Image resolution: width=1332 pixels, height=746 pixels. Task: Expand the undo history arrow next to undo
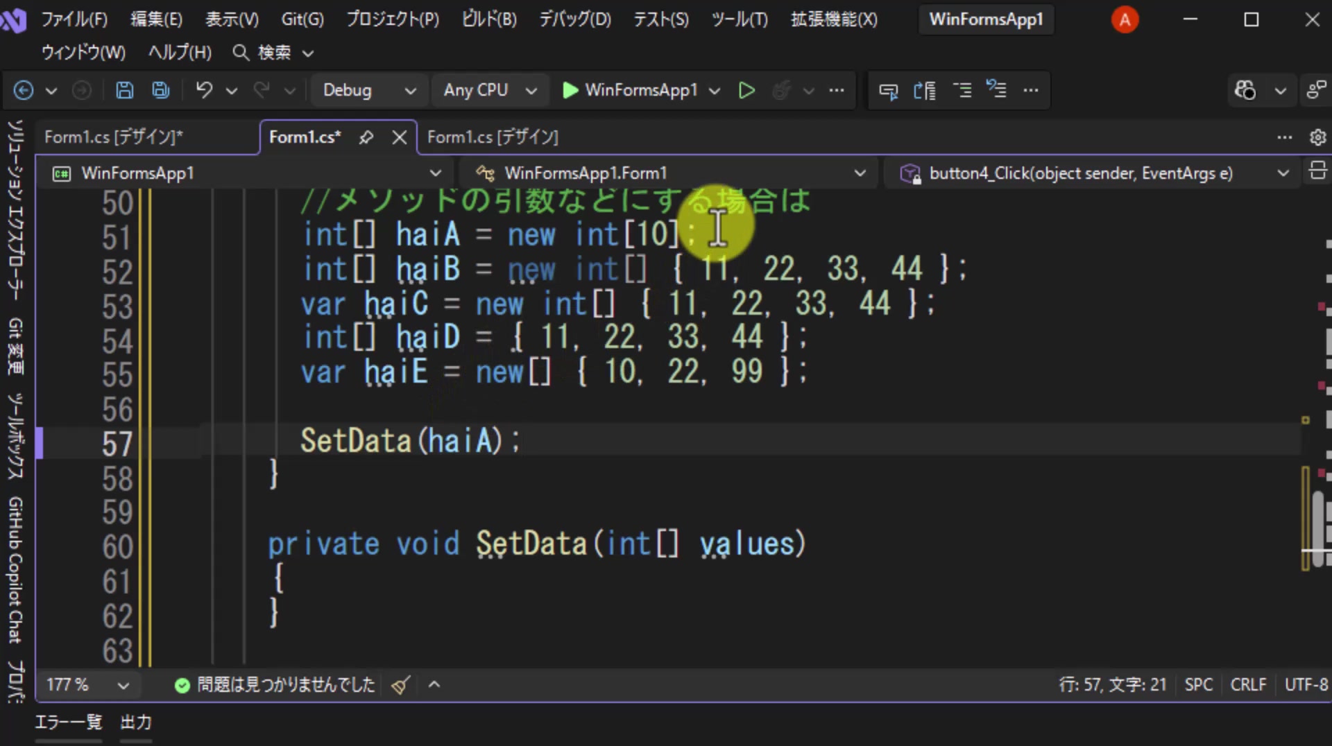point(232,91)
